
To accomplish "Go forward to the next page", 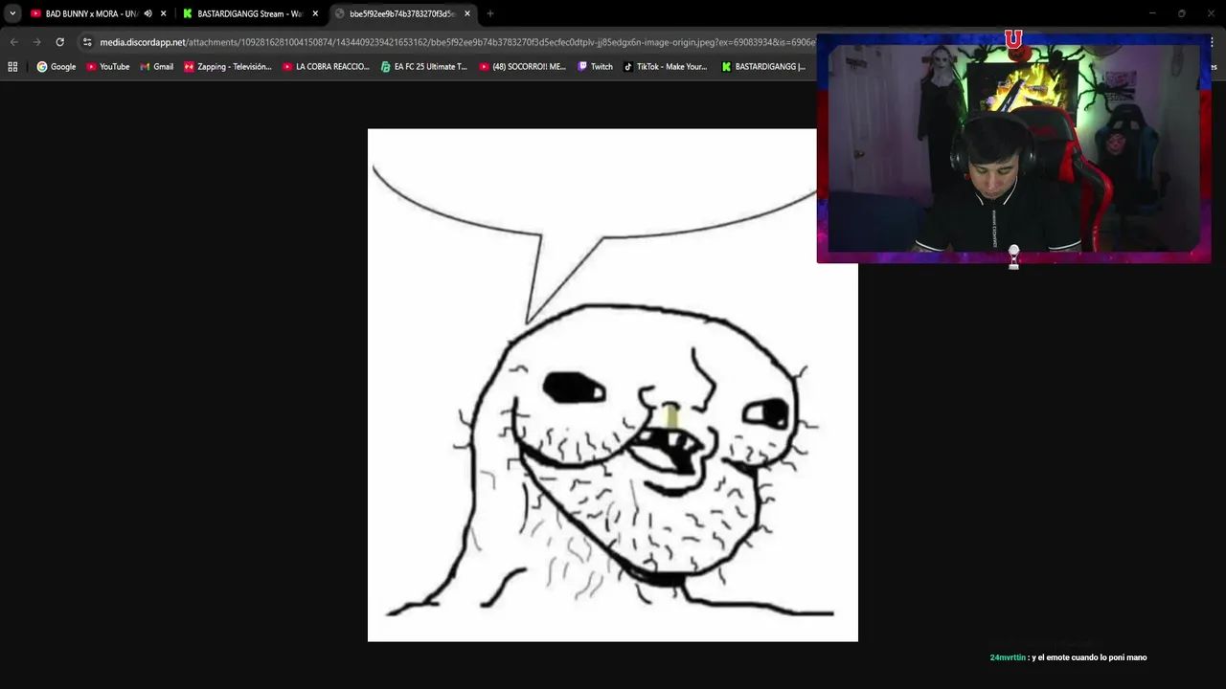I will tap(36, 42).
